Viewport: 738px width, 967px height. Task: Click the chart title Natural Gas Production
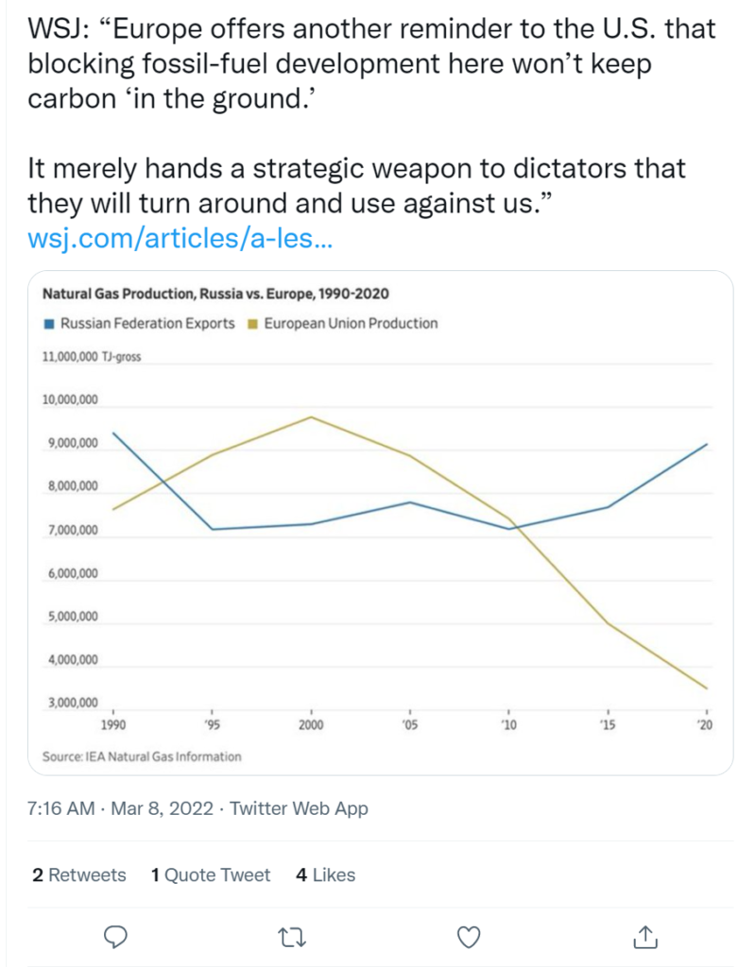[x=215, y=294]
